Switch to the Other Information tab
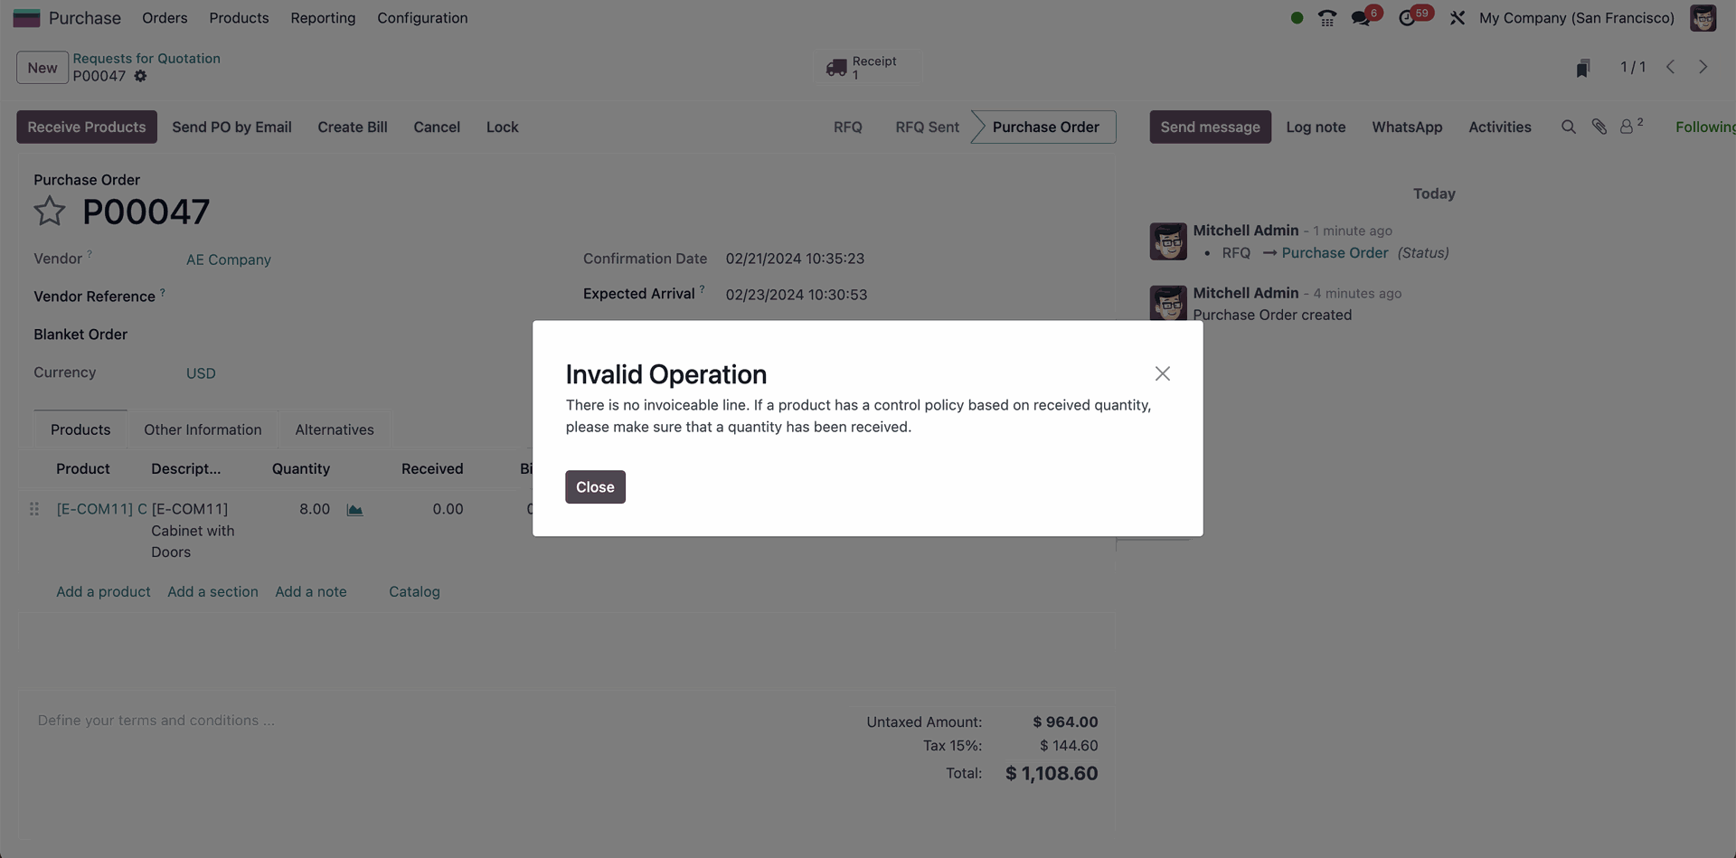This screenshot has height=858, width=1736. (x=203, y=429)
